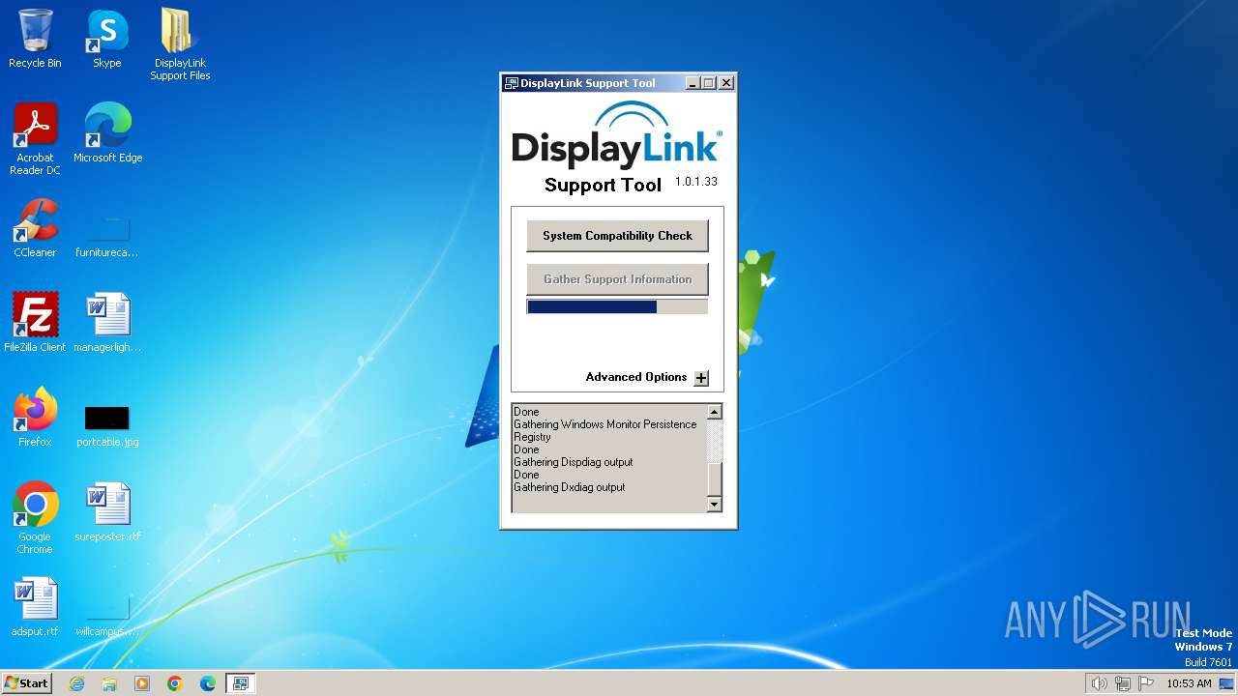Click the log scrollbar up arrow
This screenshot has height=696, width=1238.
point(715,412)
